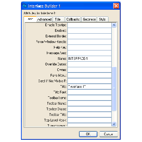Confirm with the OK button
The width and height of the screenshot is (142, 142).
pos(88,134)
